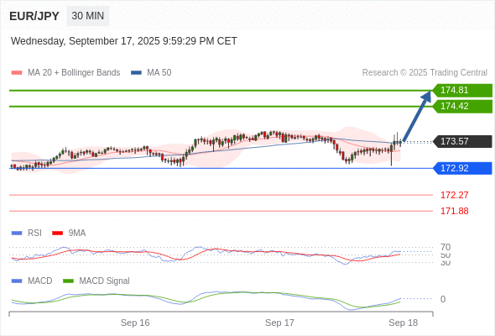
Task: Click the MACD legend blue swatch
Action: [x=17, y=281]
